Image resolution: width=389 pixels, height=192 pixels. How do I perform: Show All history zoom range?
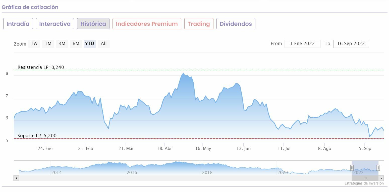(x=104, y=44)
